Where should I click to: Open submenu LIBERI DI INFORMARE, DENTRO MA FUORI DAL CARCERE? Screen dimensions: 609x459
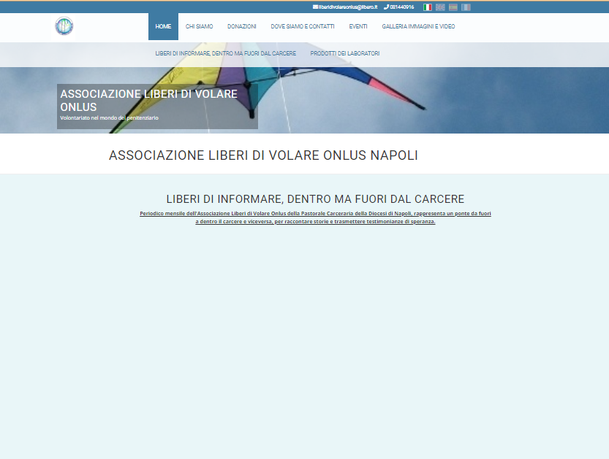[226, 53]
